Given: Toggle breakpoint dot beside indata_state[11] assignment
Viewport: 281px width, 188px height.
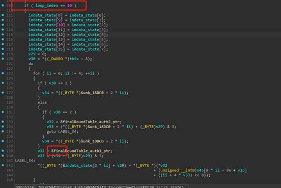Looking at the screenshot, I should [x=3, y=29].
